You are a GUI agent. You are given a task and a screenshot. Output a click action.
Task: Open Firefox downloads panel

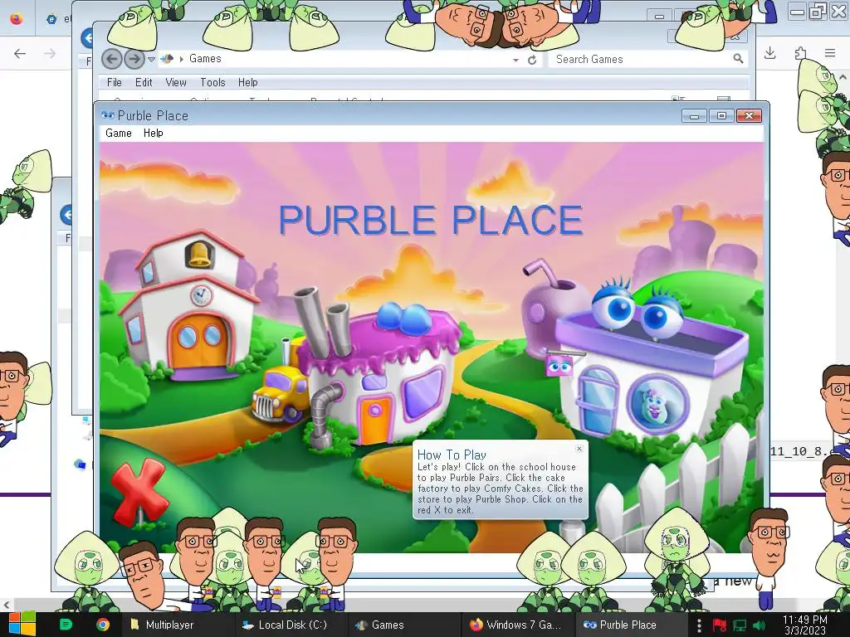point(769,52)
